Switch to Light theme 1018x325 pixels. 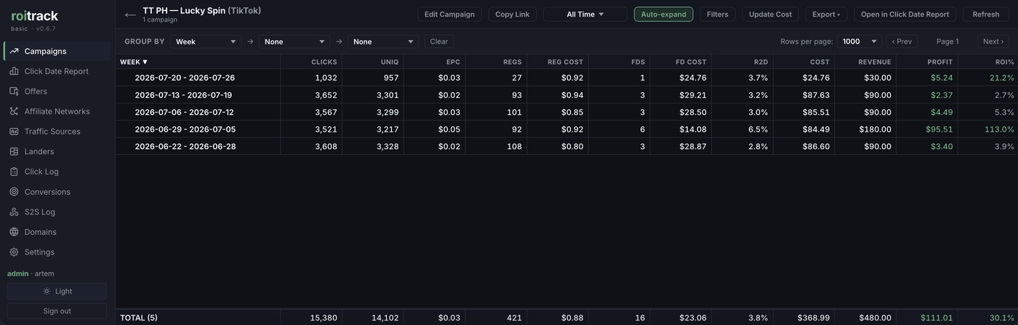tap(57, 291)
